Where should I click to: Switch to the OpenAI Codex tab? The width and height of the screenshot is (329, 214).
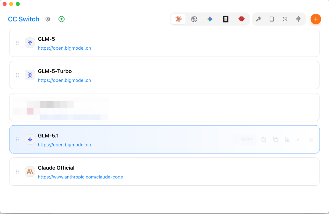[194, 19]
